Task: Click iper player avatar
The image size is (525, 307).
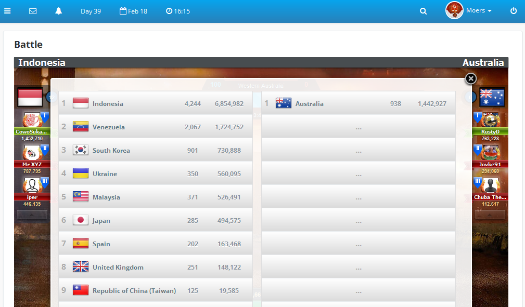Action: click(32, 185)
